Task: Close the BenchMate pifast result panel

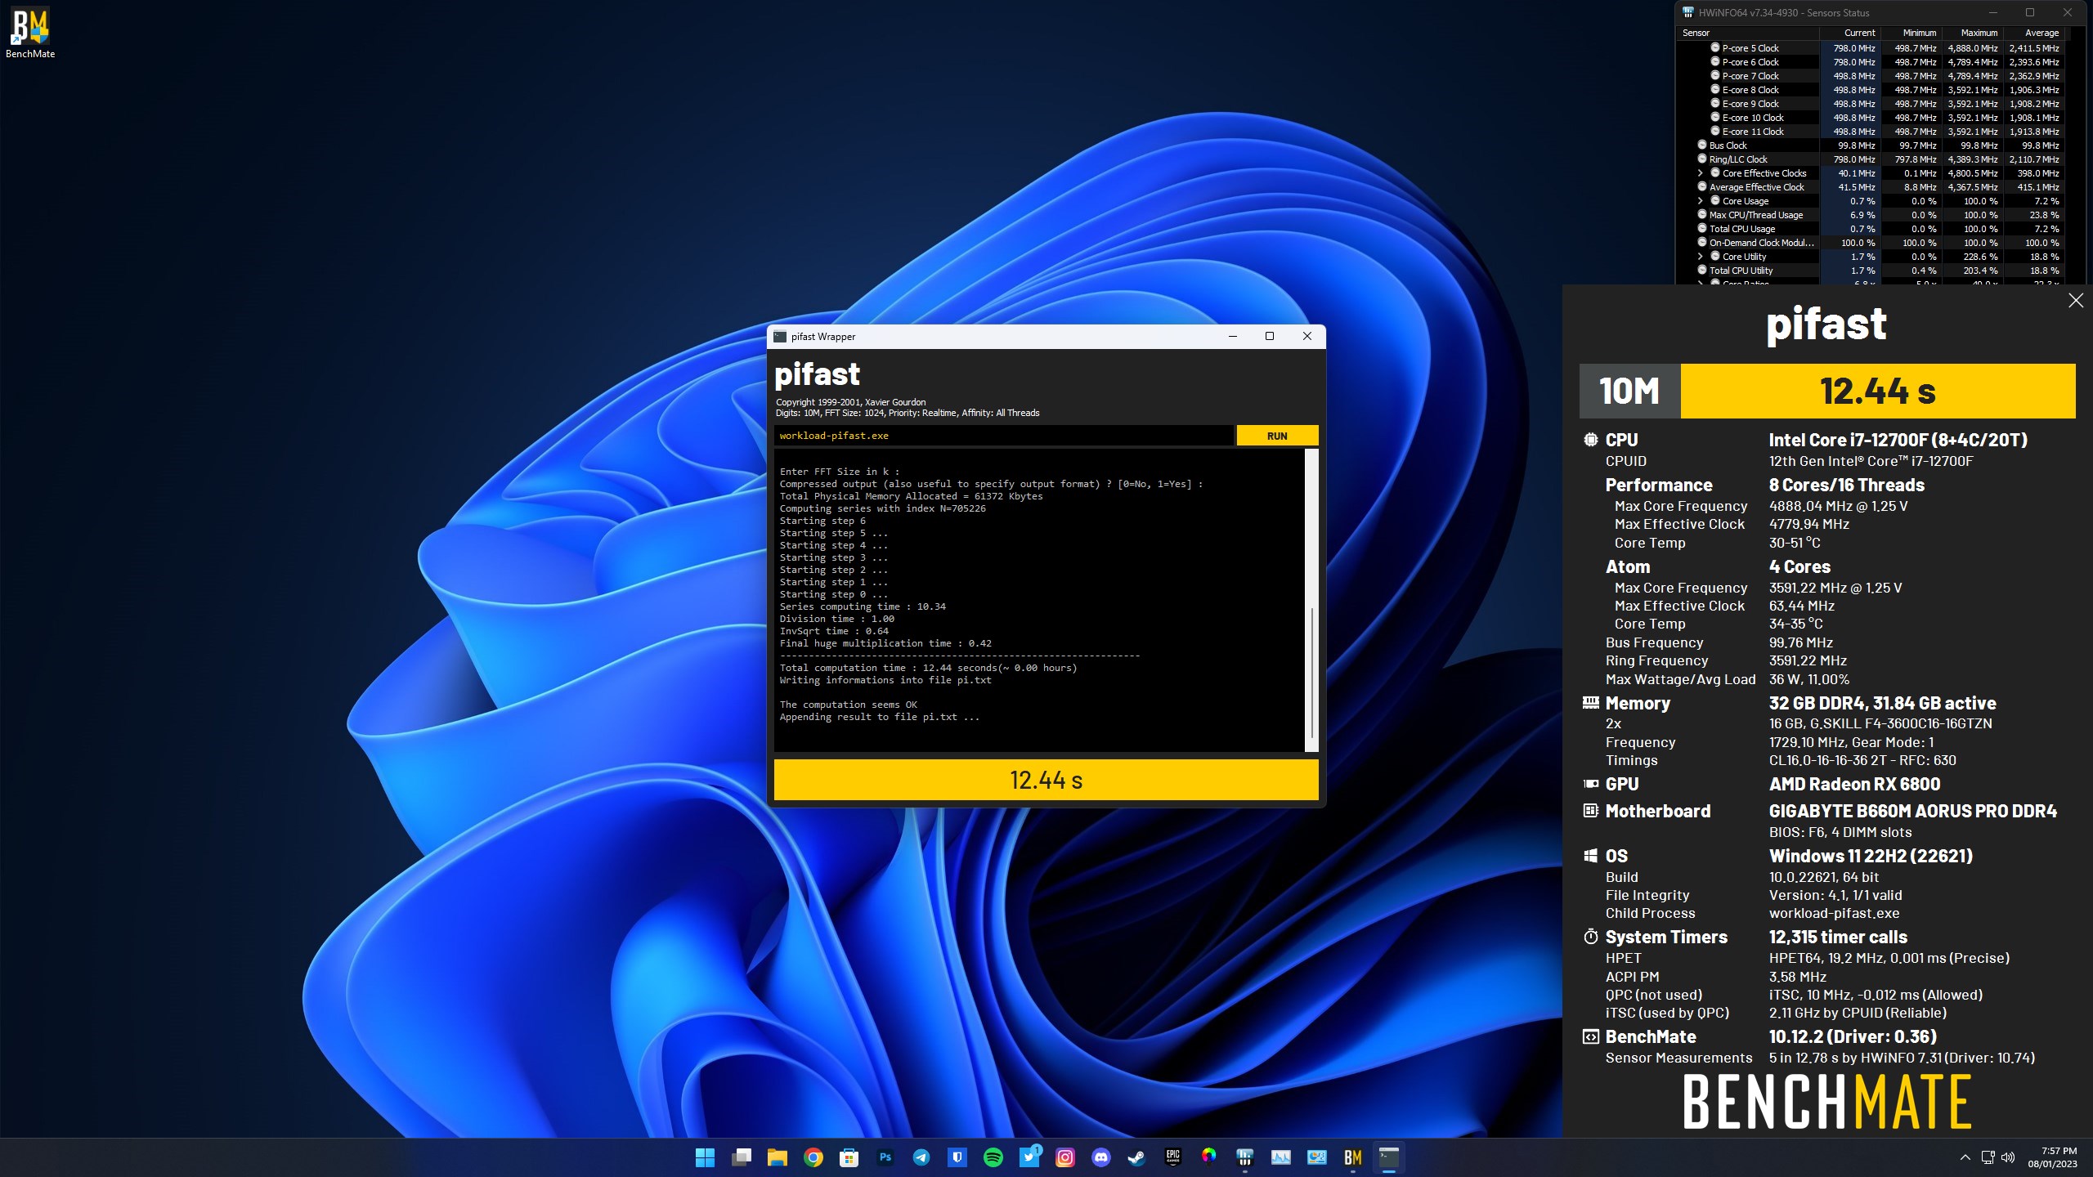Action: (2075, 301)
